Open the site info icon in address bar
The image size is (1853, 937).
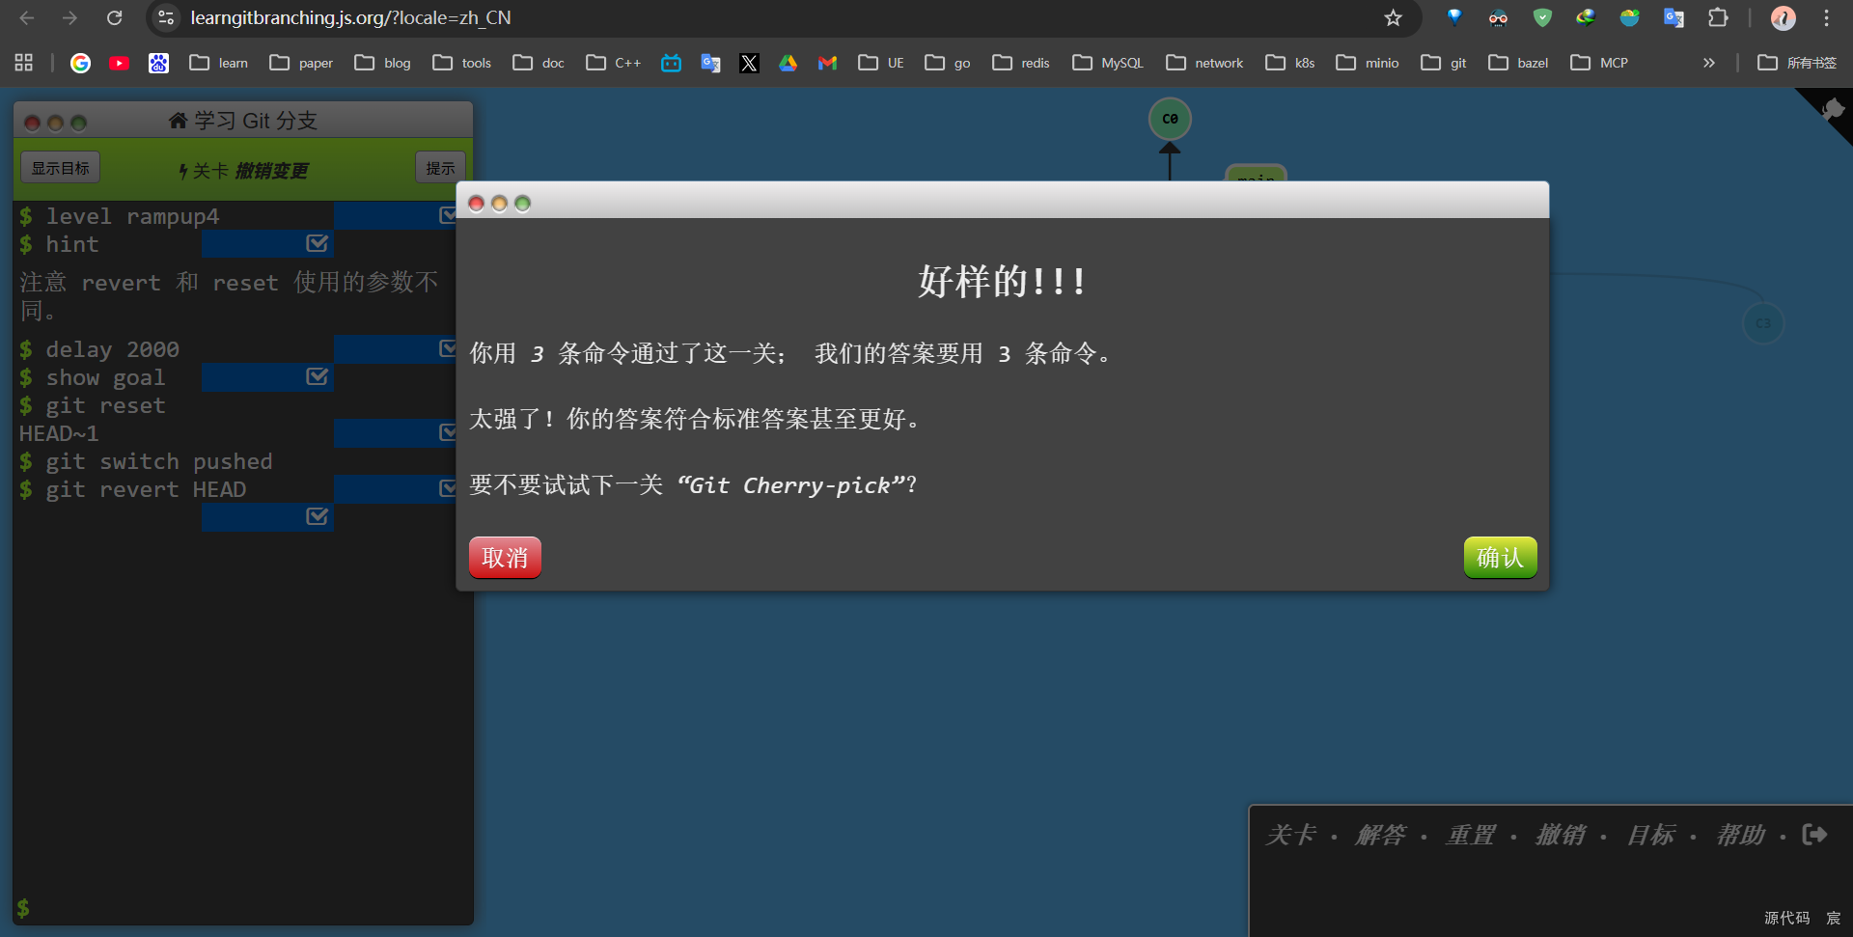coord(166,17)
